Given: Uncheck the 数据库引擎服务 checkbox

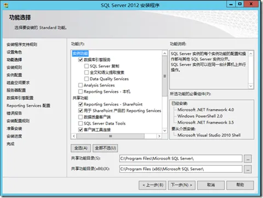Looking at the screenshot, I should pos(81,60).
